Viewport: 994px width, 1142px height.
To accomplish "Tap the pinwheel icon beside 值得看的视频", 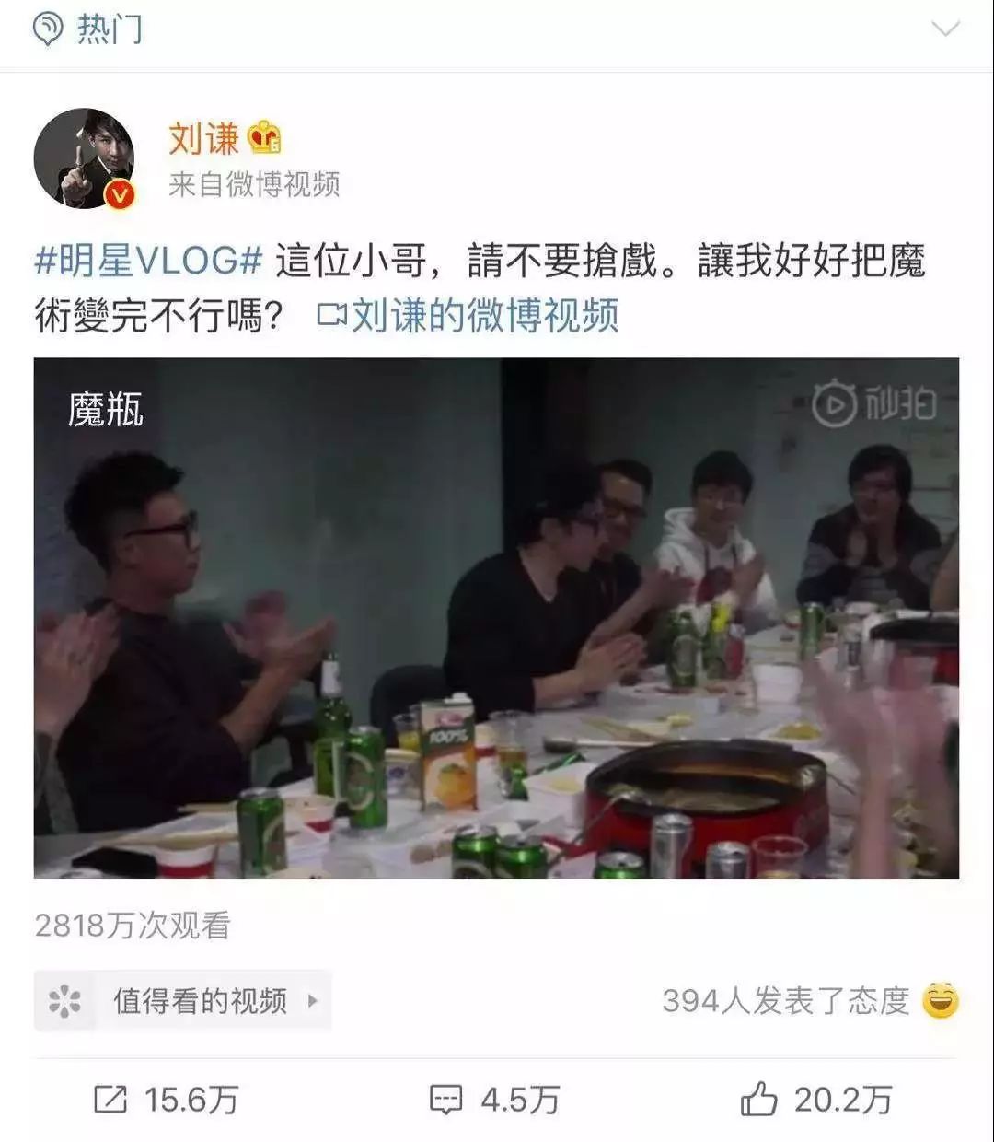I will pyautogui.click(x=64, y=1001).
